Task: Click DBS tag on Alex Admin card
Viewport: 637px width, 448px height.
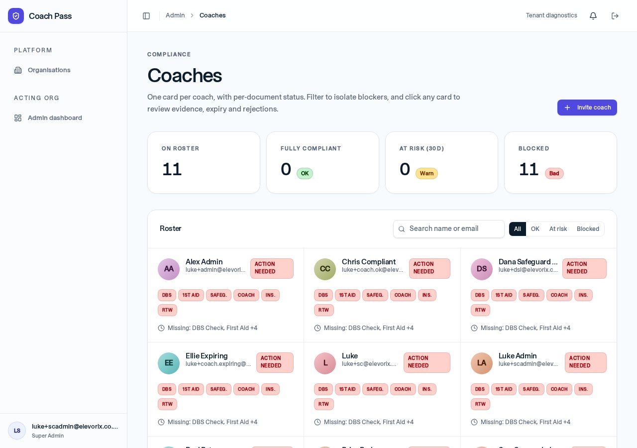Action: coord(167,295)
